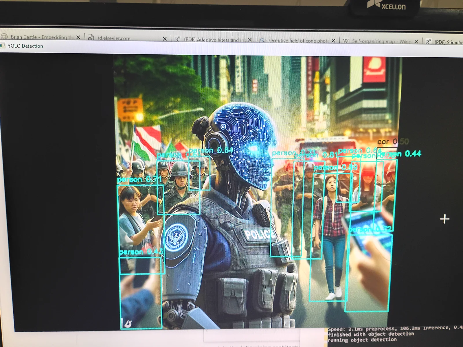This screenshot has height=347, width=463.
Task: Close the receptive field of cone tab
Action: (x=333, y=41)
